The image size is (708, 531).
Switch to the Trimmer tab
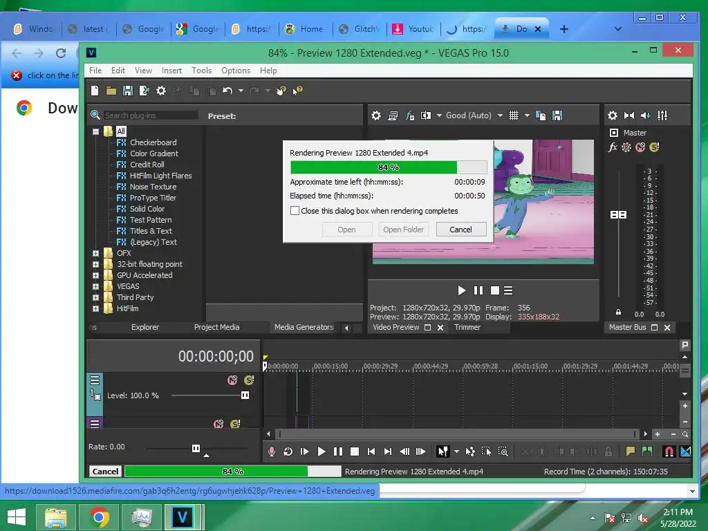point(467,327)
